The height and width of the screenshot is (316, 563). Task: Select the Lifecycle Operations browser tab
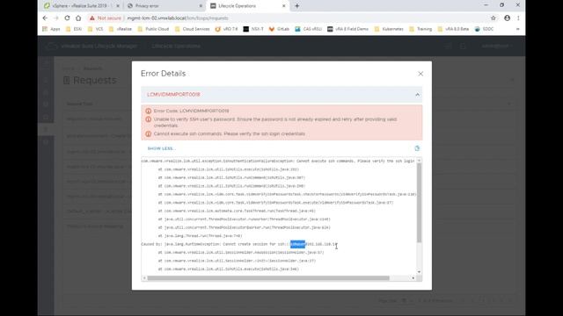tap(248, 6)
